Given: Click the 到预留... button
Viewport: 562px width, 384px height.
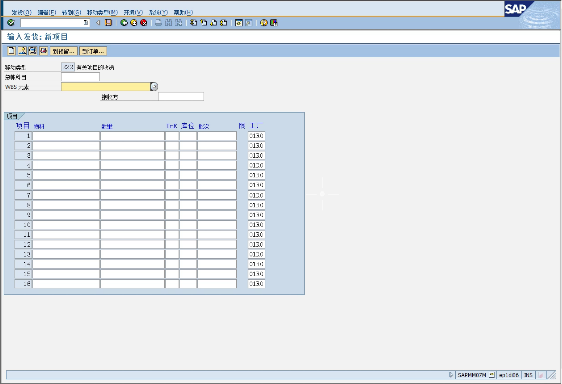Looking at the screenshot, I should (64, 51).
